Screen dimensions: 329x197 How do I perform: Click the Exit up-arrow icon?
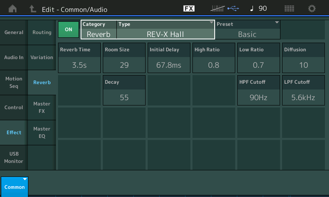32,9
